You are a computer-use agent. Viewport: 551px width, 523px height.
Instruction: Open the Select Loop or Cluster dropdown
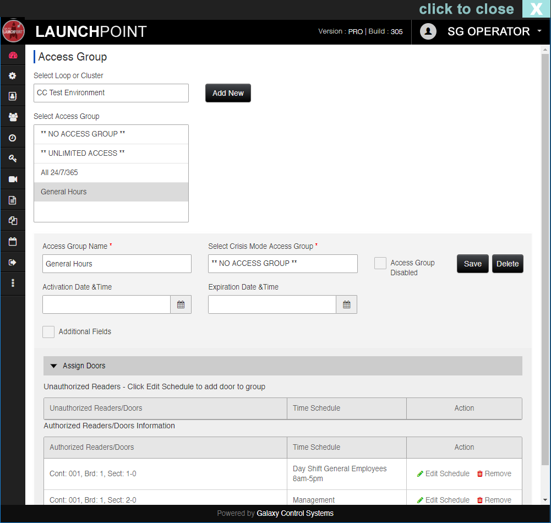(x=111, y=93)
